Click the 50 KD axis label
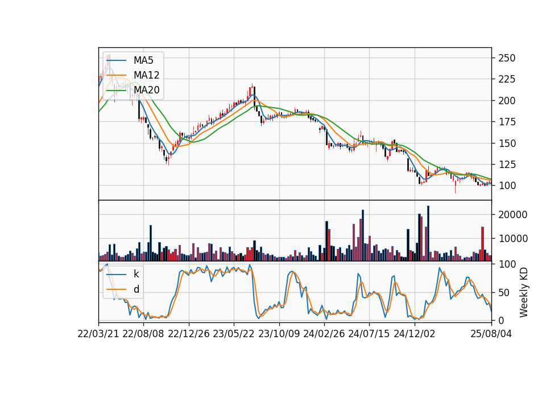The image size is (546, 393). [504, 292]
